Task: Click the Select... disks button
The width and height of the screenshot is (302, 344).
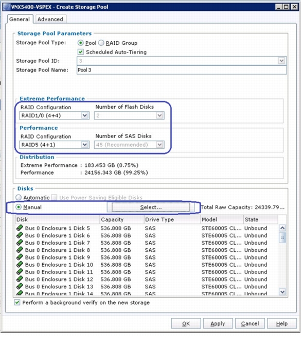Action: [151, 207]
